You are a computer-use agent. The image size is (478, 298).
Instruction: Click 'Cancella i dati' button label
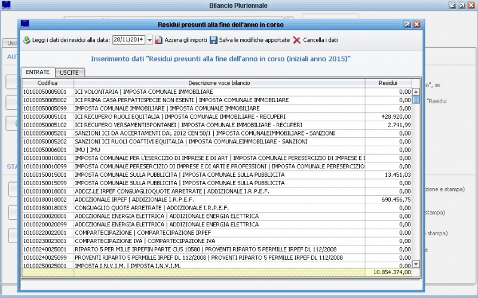[320, 40]
